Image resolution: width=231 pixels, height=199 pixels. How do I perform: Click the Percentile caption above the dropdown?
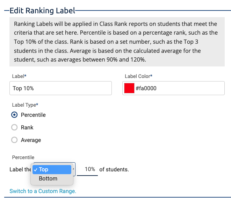23,157
